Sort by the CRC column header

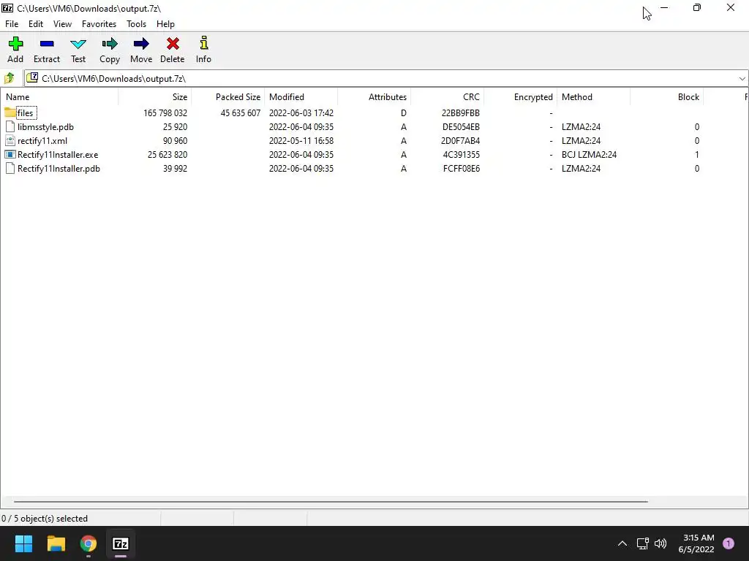(447, 97)
